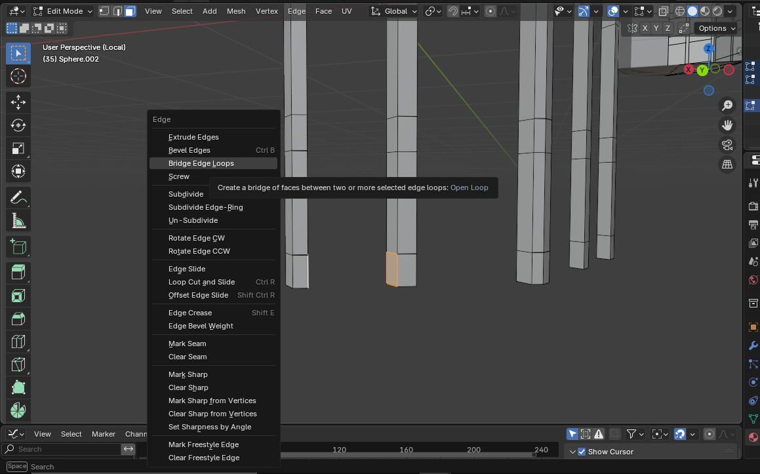The height and width of the screenshot is (474, 760).
Task: Open the Edit Mode dropdown
Action: pos(62,11)
